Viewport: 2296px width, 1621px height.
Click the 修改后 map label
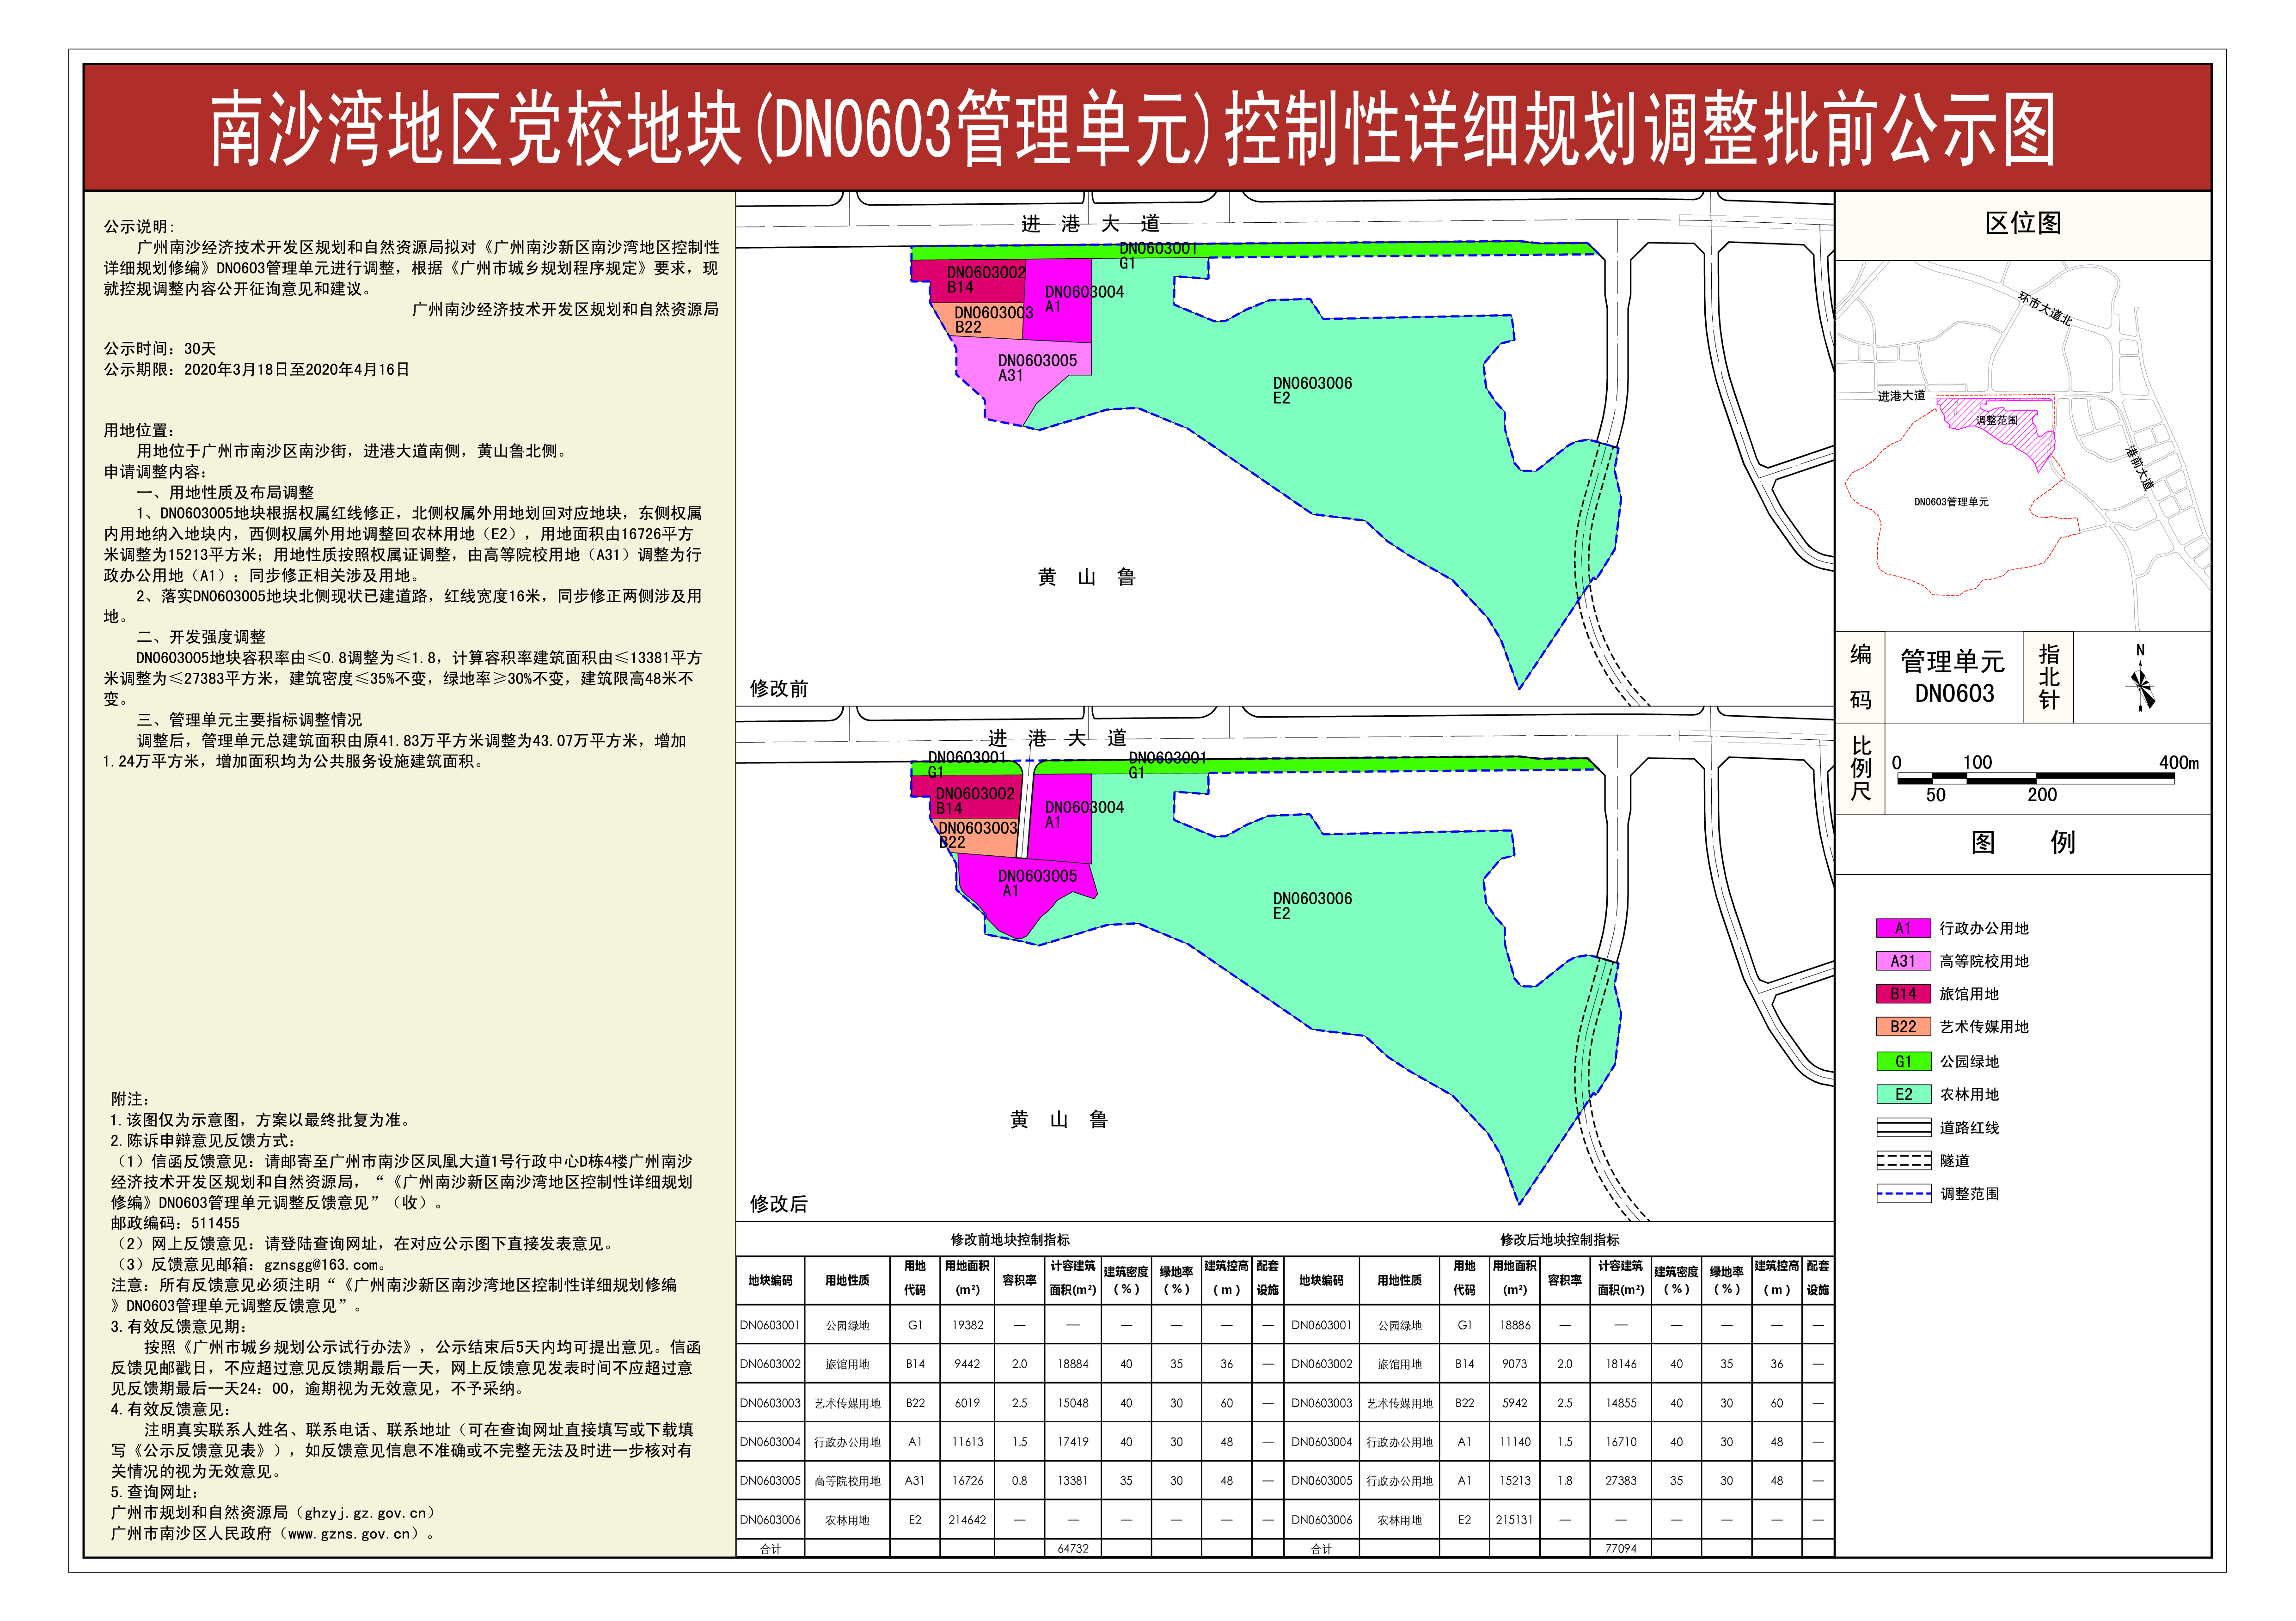779,1204
